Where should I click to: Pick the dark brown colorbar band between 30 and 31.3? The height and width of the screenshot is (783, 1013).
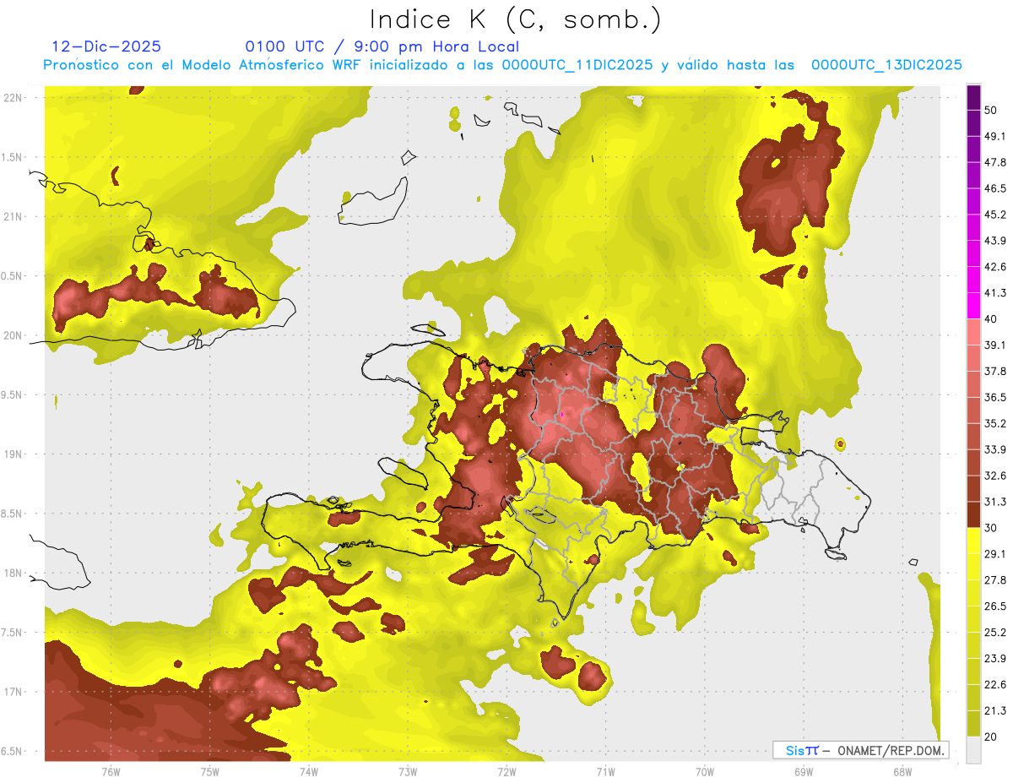973,514
